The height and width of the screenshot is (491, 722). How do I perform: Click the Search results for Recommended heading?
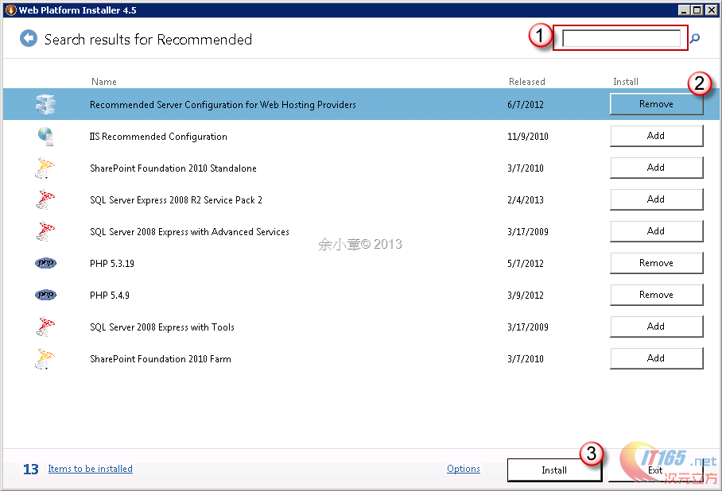[148, 40]
